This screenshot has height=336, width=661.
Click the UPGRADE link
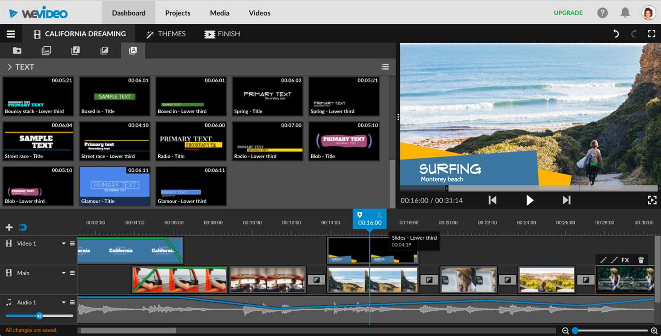pyautogui.click(x=568, y=13)
